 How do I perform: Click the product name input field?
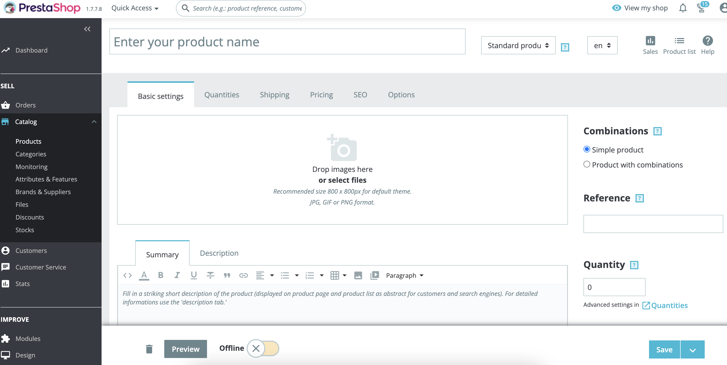click(x=287, y=41)
